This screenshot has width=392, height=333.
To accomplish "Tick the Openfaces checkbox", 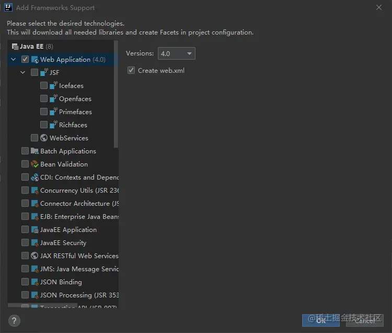I will point(44,98).
